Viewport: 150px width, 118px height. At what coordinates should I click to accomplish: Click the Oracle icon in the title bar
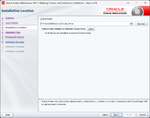coord(3,3)
